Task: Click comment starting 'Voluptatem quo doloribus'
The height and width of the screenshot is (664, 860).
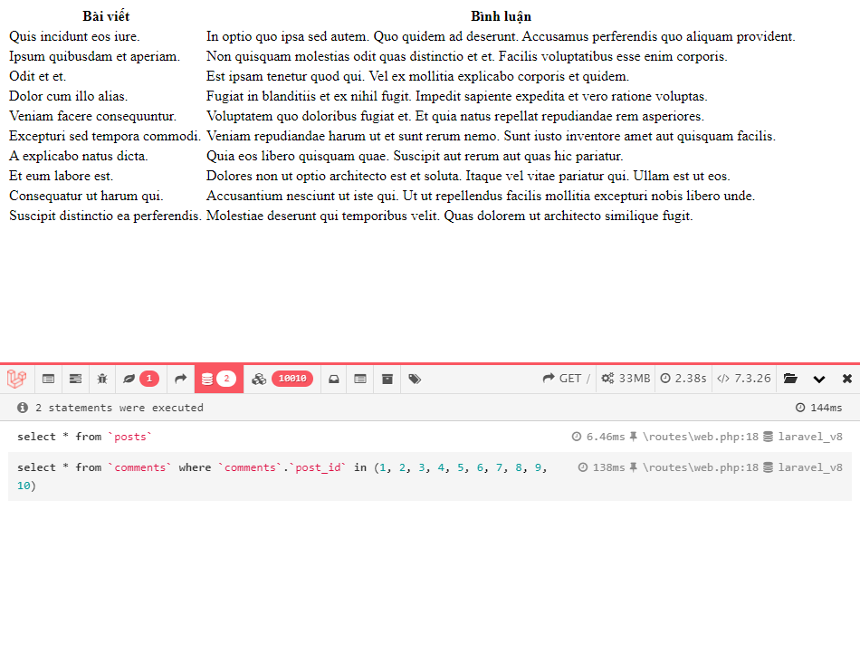Action: [x=455, y=116]
